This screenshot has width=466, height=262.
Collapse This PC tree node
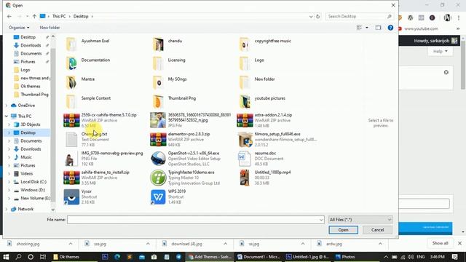pos(7,116)
